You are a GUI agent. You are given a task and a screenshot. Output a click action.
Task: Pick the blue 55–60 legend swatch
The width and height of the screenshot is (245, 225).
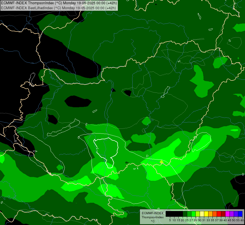click(240, 214)
